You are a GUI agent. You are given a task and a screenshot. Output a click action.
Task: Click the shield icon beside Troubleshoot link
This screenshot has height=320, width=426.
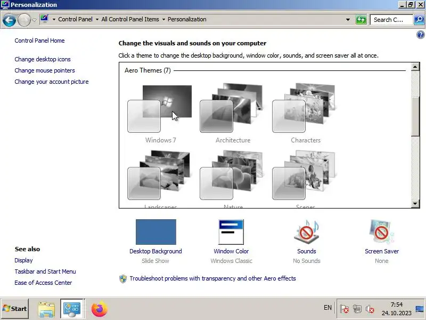[123, 278]
